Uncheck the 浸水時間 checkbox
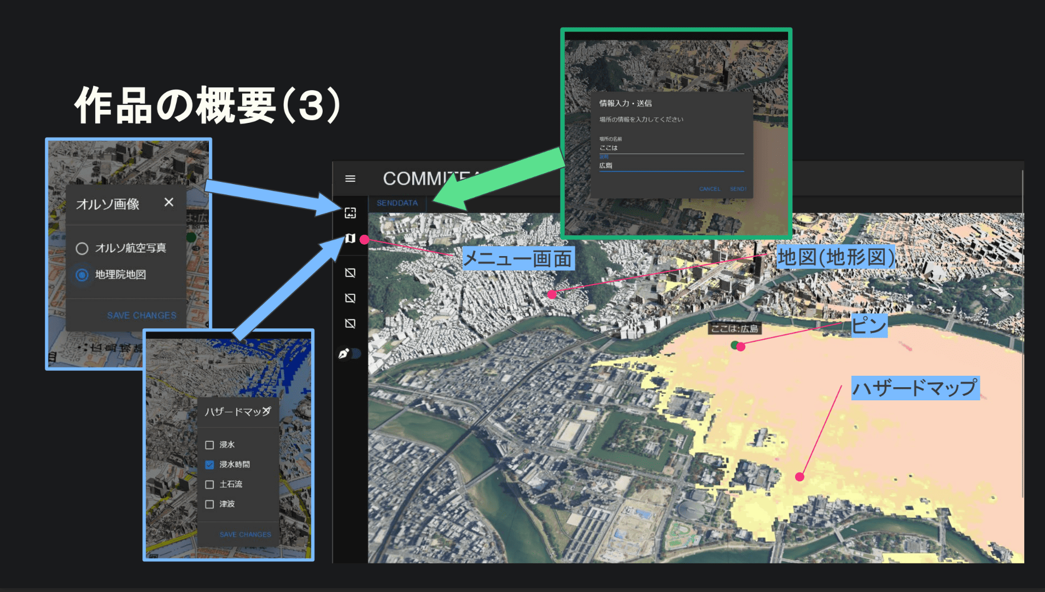The width and height of the screenshot is (1045, 592). point(209,465)
